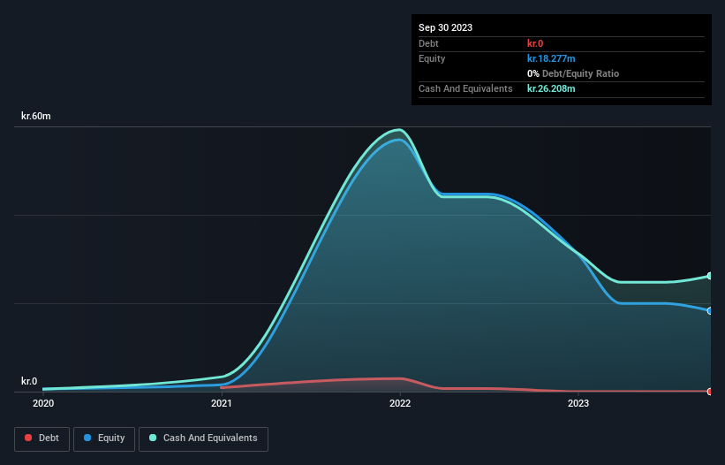Select the Equity endpoint marker on chart

coord(710,311)
